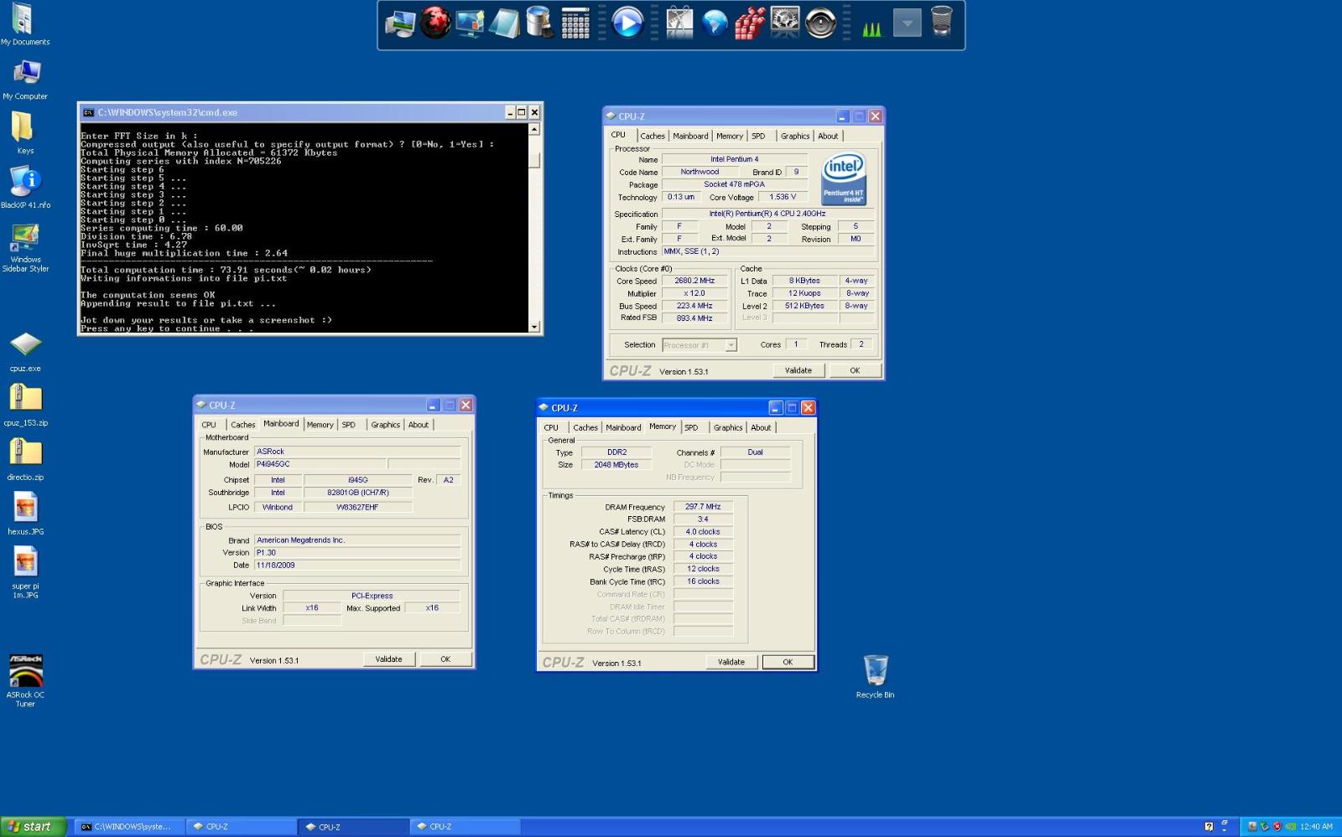Expand the dock's down-arrow stack icon

coord(907,23)
